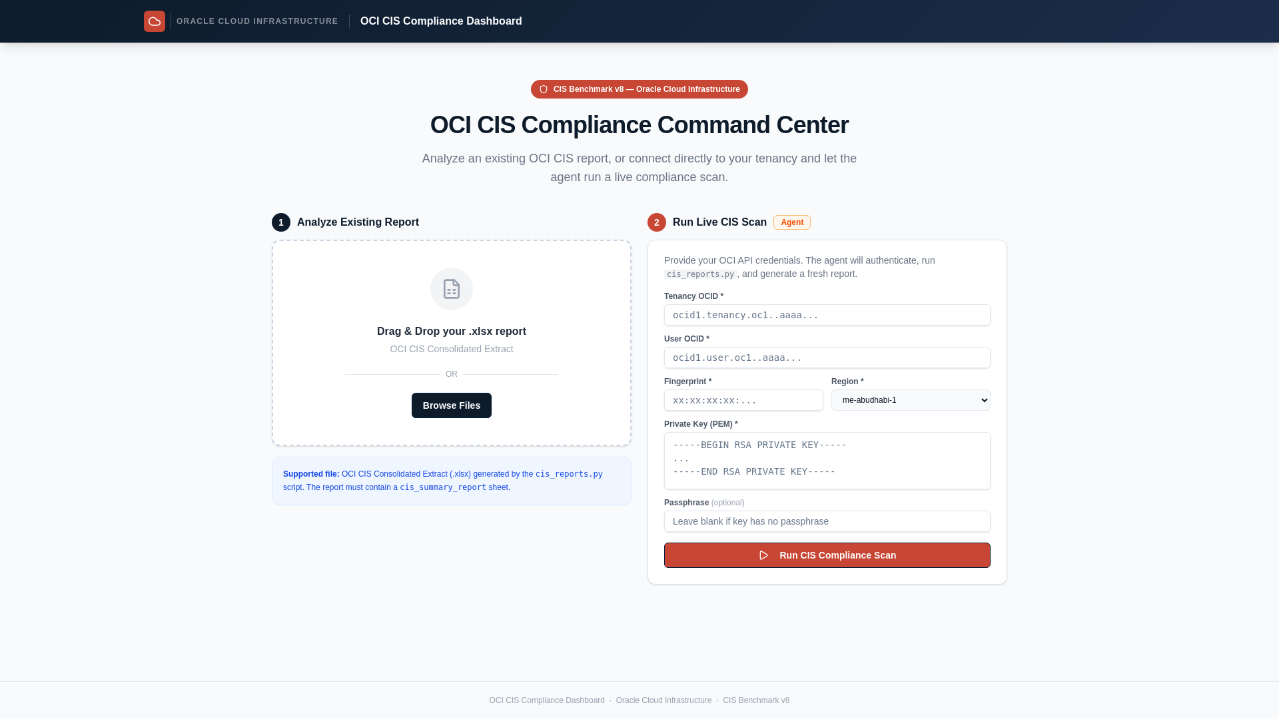Click the 'Tenancy OCID *' label
1279x719 pixels.
[x=693, y=296]
